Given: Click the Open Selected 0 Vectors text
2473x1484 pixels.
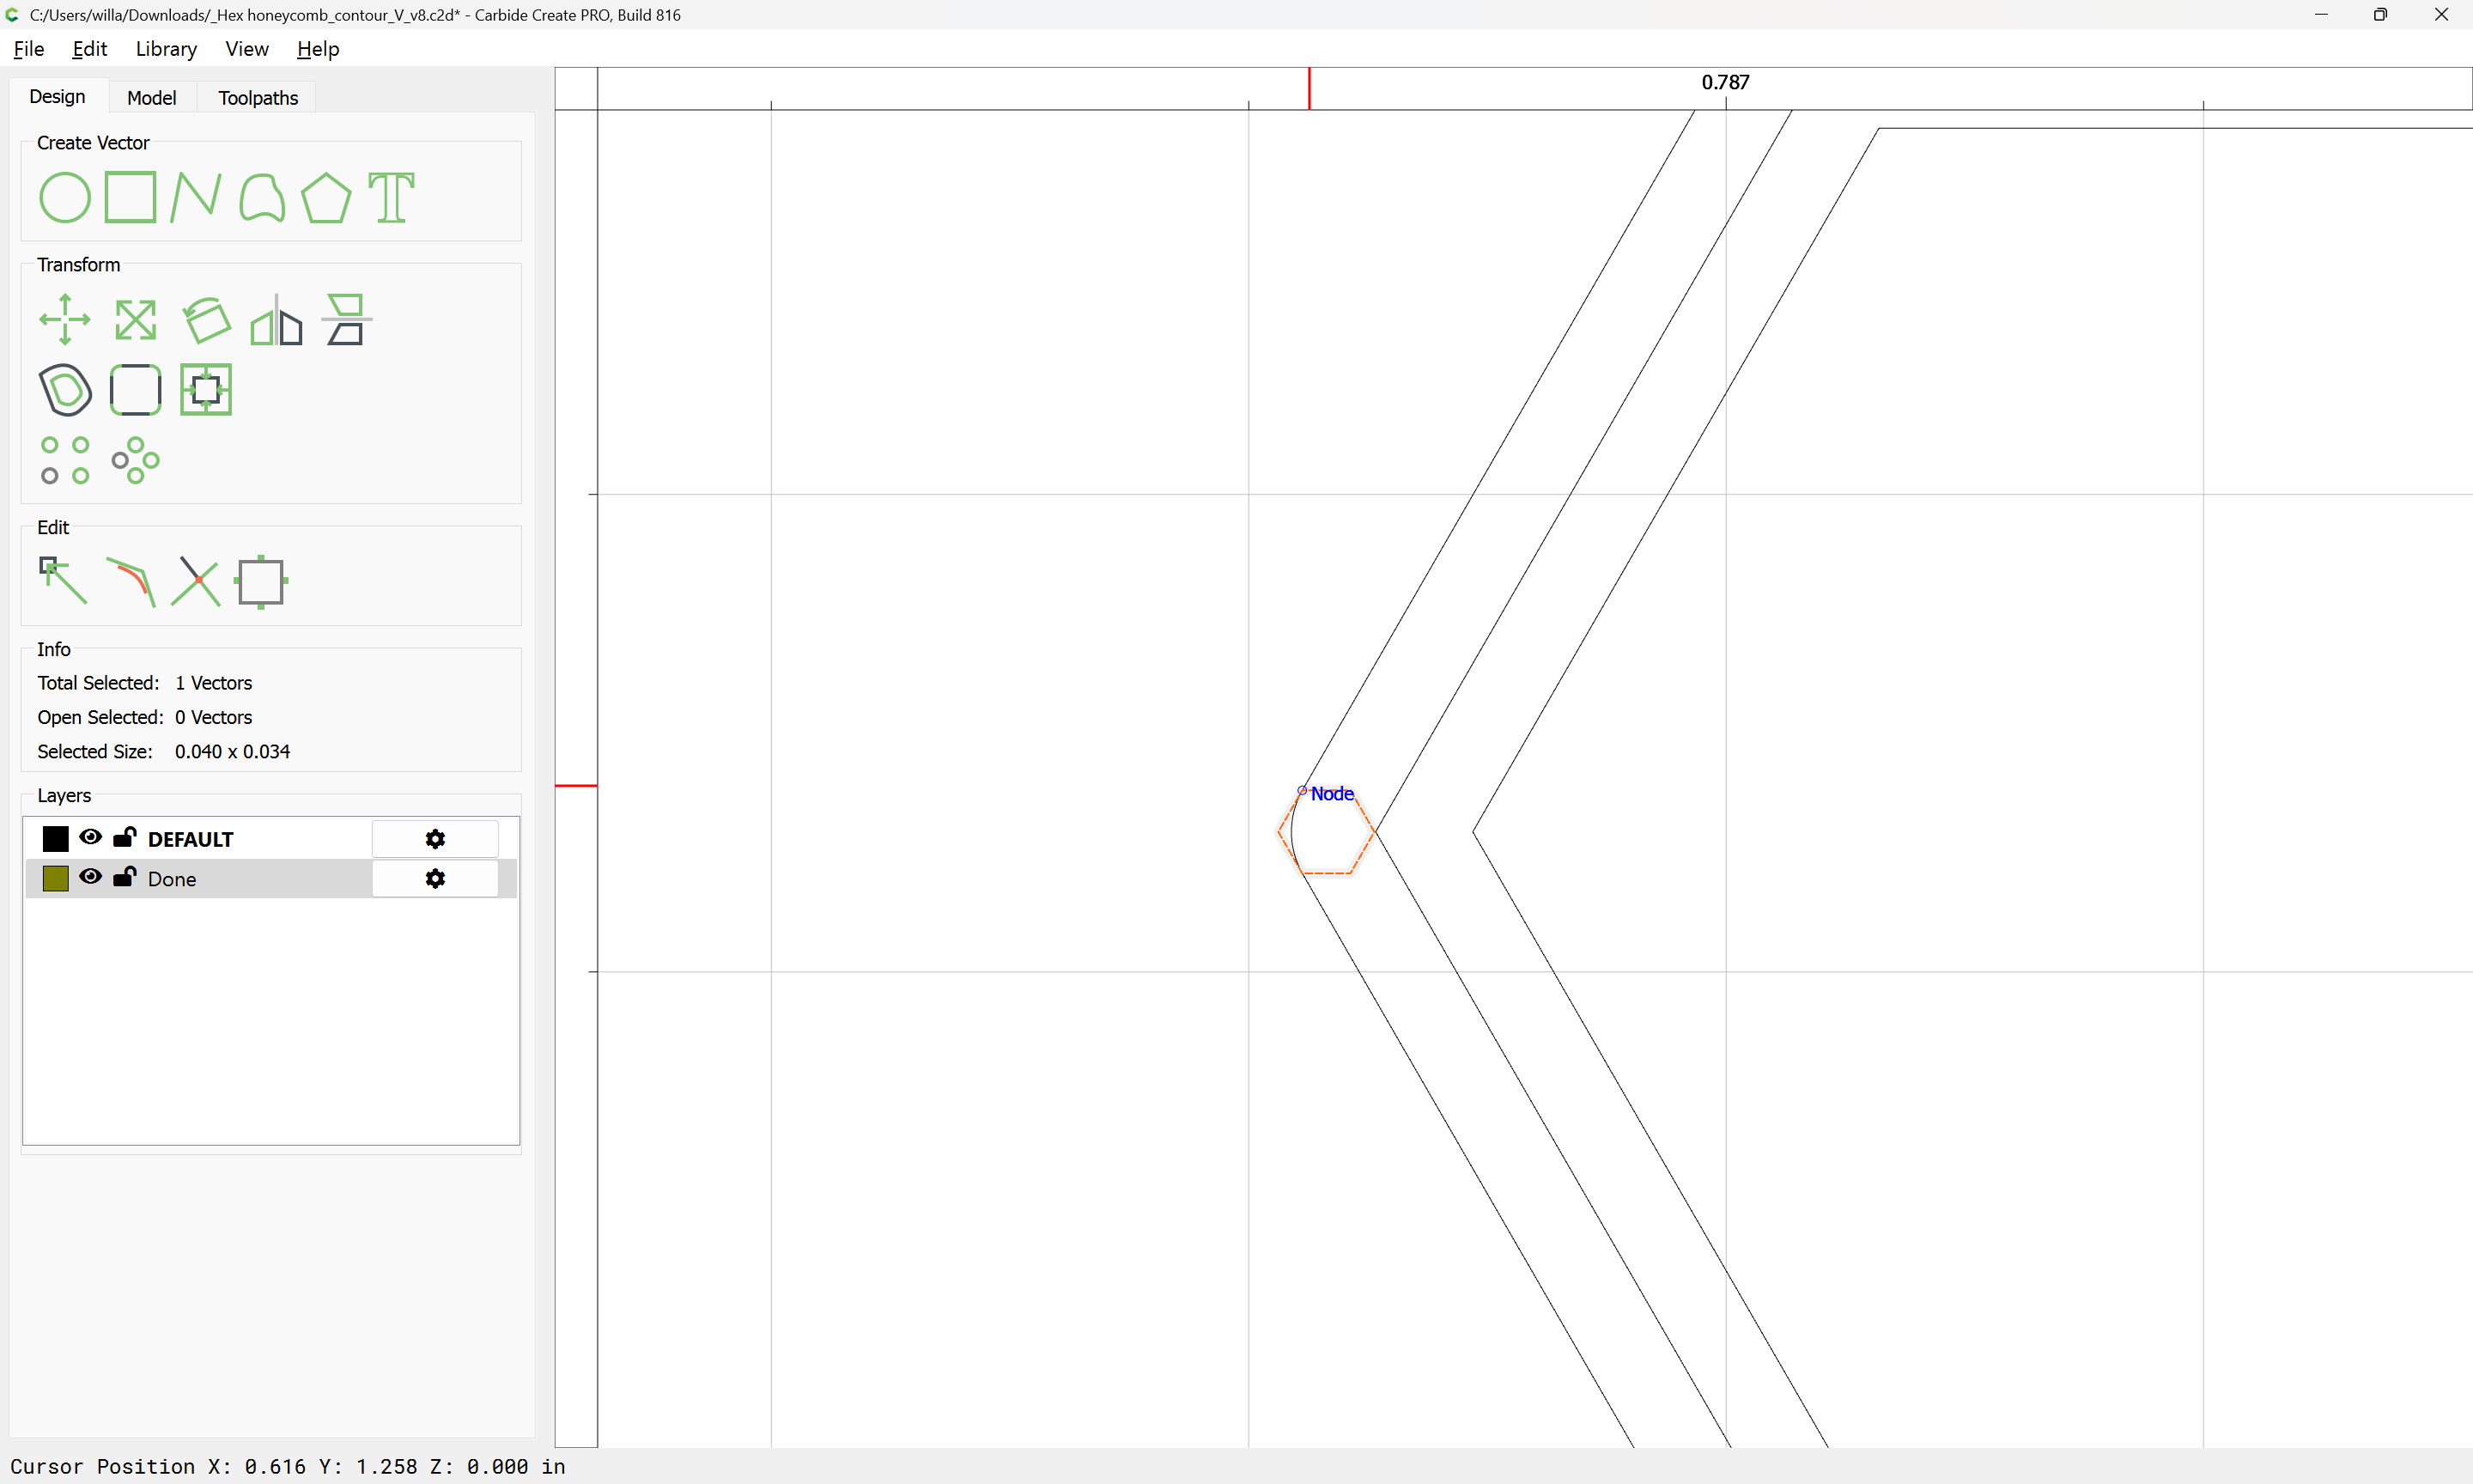Looking at the screenshot, I should [145, 718].
